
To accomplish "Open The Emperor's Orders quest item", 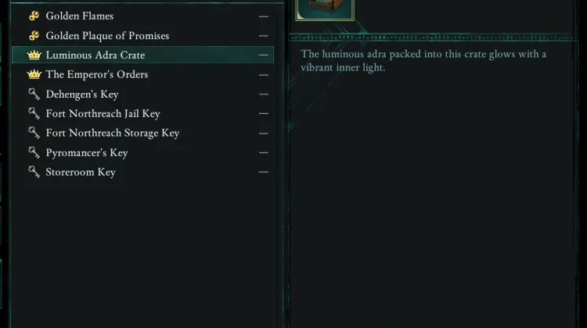I will (x=97, y=74).
